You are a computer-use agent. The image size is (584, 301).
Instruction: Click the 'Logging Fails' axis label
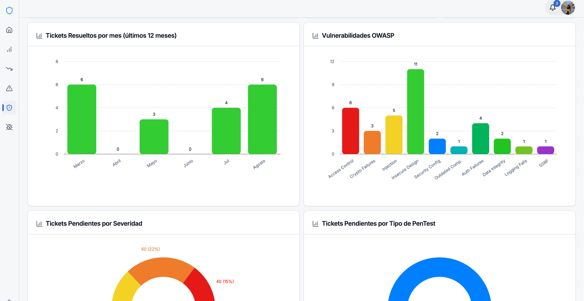click(x=516, y=168)
